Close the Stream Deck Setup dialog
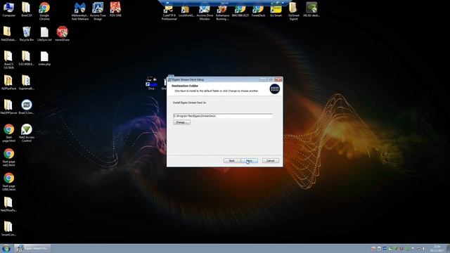The height and width of the screenshot is (253, 450). [x=278, y=79]
